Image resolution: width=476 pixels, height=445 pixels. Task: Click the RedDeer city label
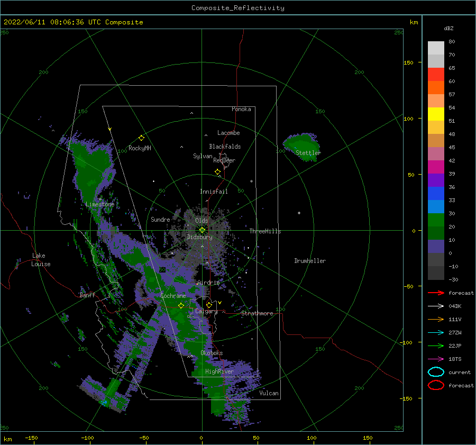(224, 160)
